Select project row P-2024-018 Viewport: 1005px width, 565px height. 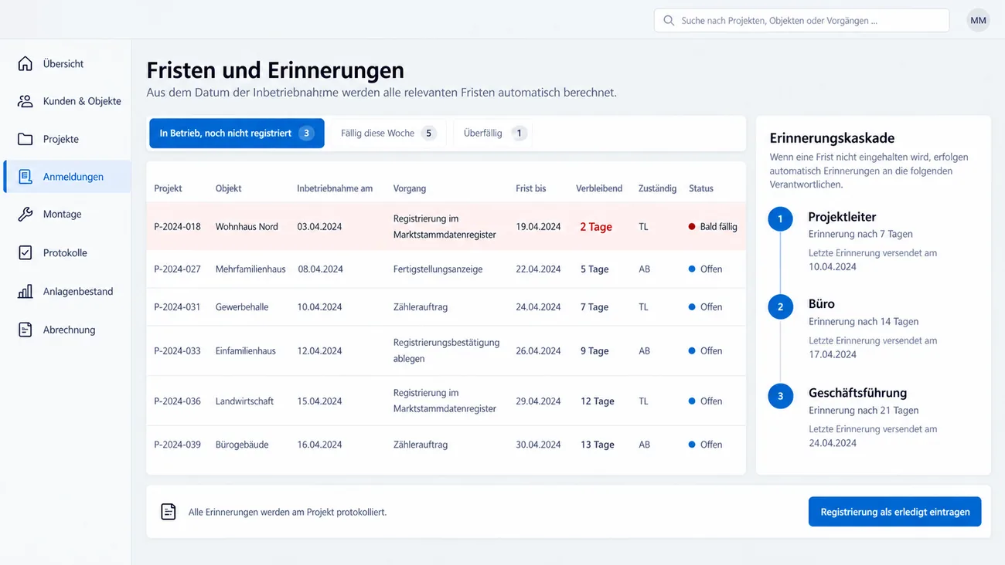(x=446, y=227)
